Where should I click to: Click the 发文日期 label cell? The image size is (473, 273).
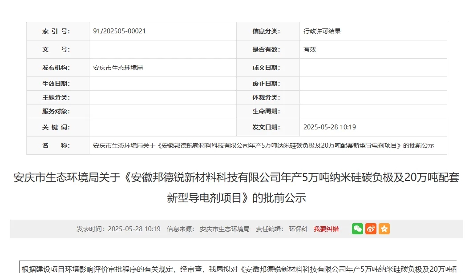coord(268,127)
